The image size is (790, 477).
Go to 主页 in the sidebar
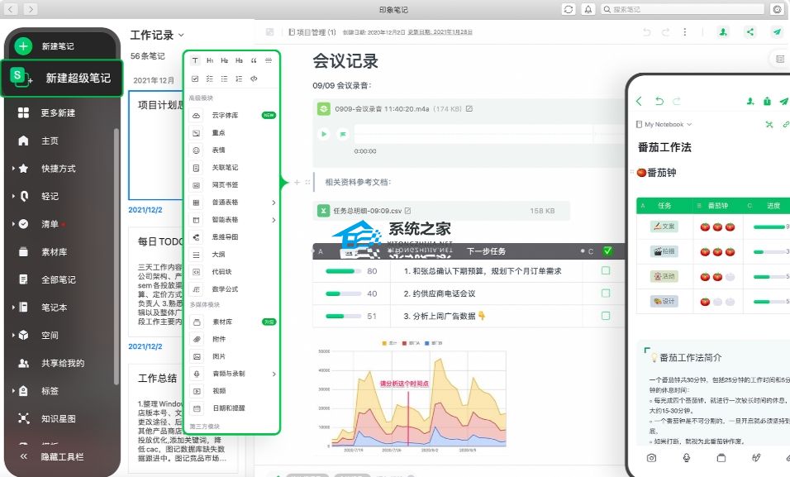50,141
